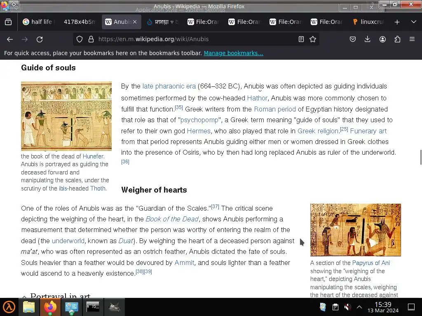Open Firefox View at tab bar start
Viewport: 422px width, 316px height.
(x=8, y=22)
